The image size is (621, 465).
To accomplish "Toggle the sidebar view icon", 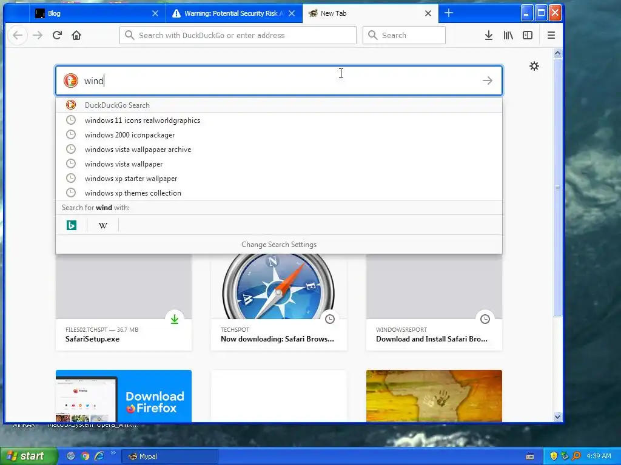I will (x=528, y=35).
